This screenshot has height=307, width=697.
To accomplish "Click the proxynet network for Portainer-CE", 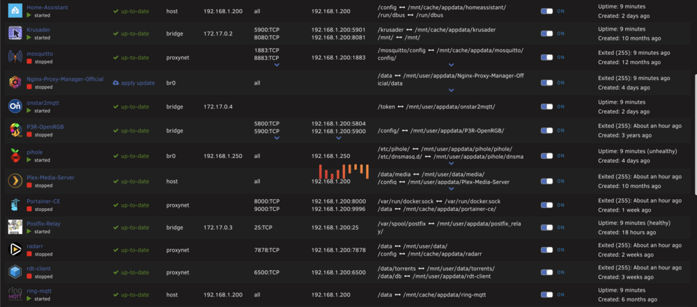I will [x=178, y=205].
